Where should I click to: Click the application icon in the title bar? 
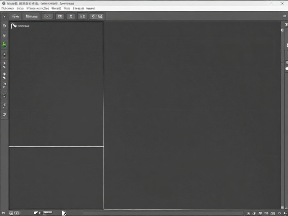click(x=4, y=3)
